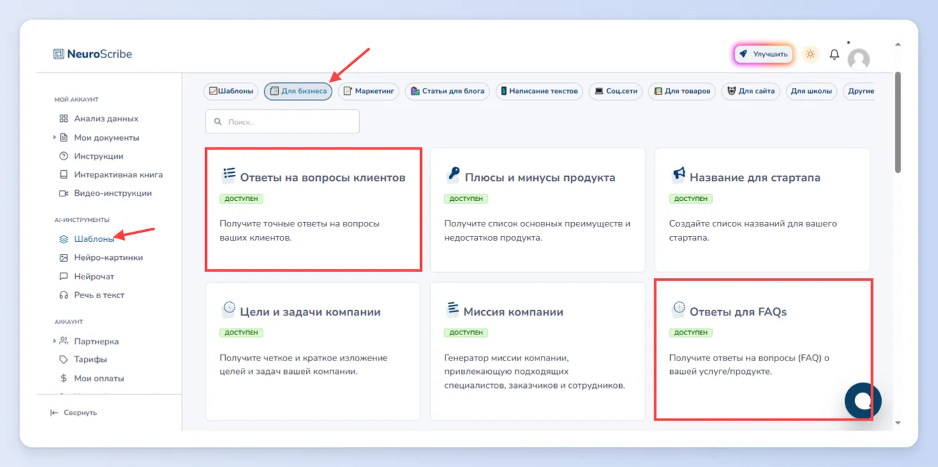
Task: Click the Видео-инструкции camera icon
Action: pos(64,193)
